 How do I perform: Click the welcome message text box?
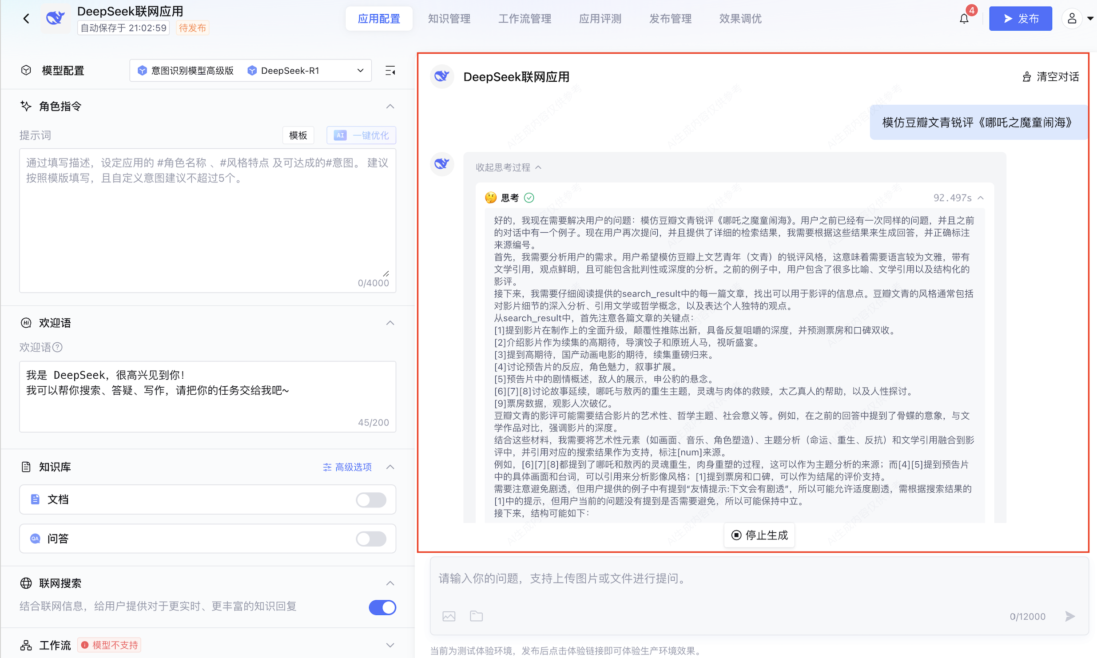[x=207, y=396]
